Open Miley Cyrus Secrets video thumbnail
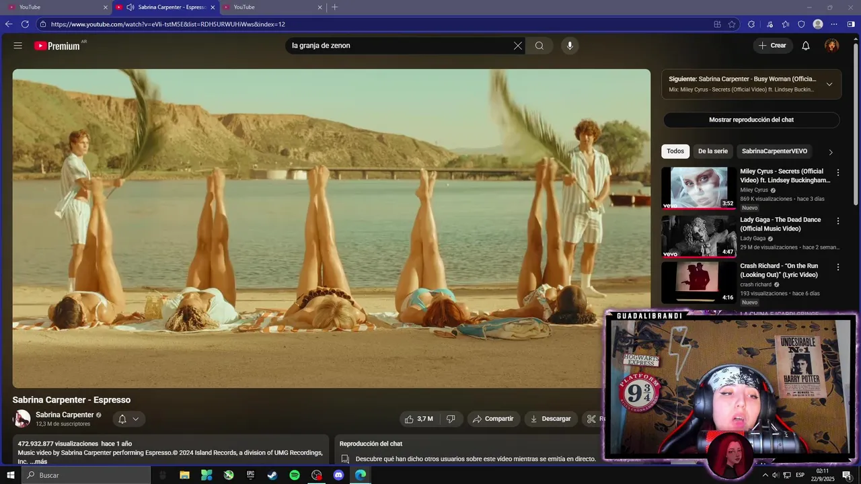This screenshot has width=861, height=484. [698, 188]
